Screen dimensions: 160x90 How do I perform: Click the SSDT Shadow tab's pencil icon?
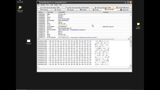click(66, 8)
